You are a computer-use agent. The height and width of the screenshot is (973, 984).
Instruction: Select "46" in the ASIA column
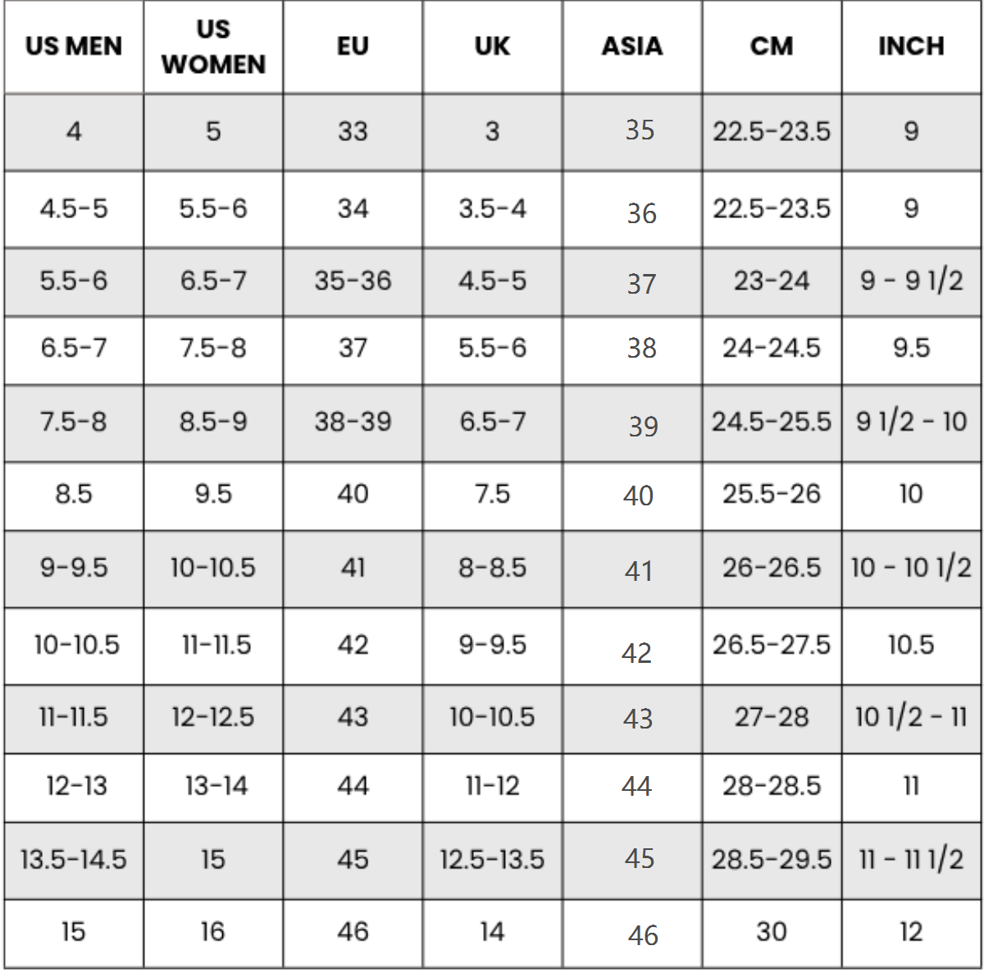tap(643, 935)
